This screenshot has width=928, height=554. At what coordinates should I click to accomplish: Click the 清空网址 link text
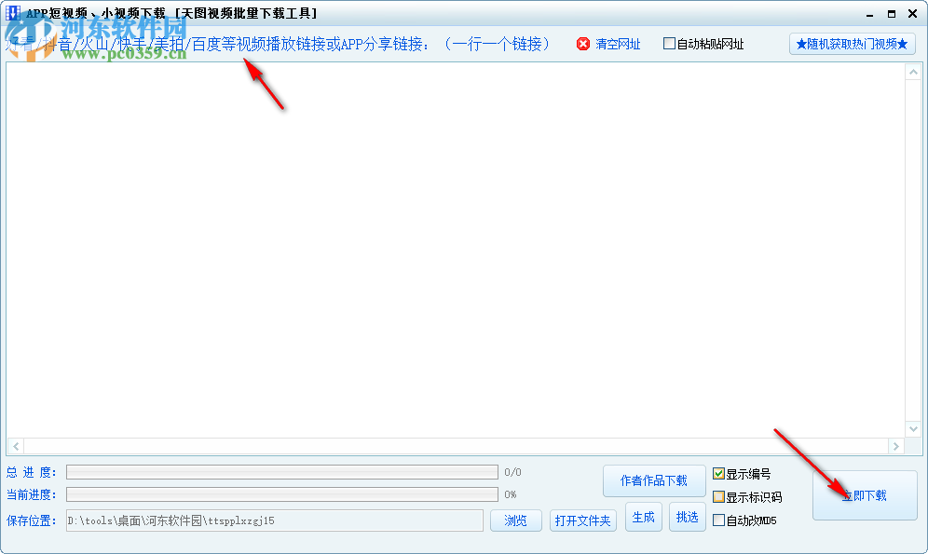[618, 45]
